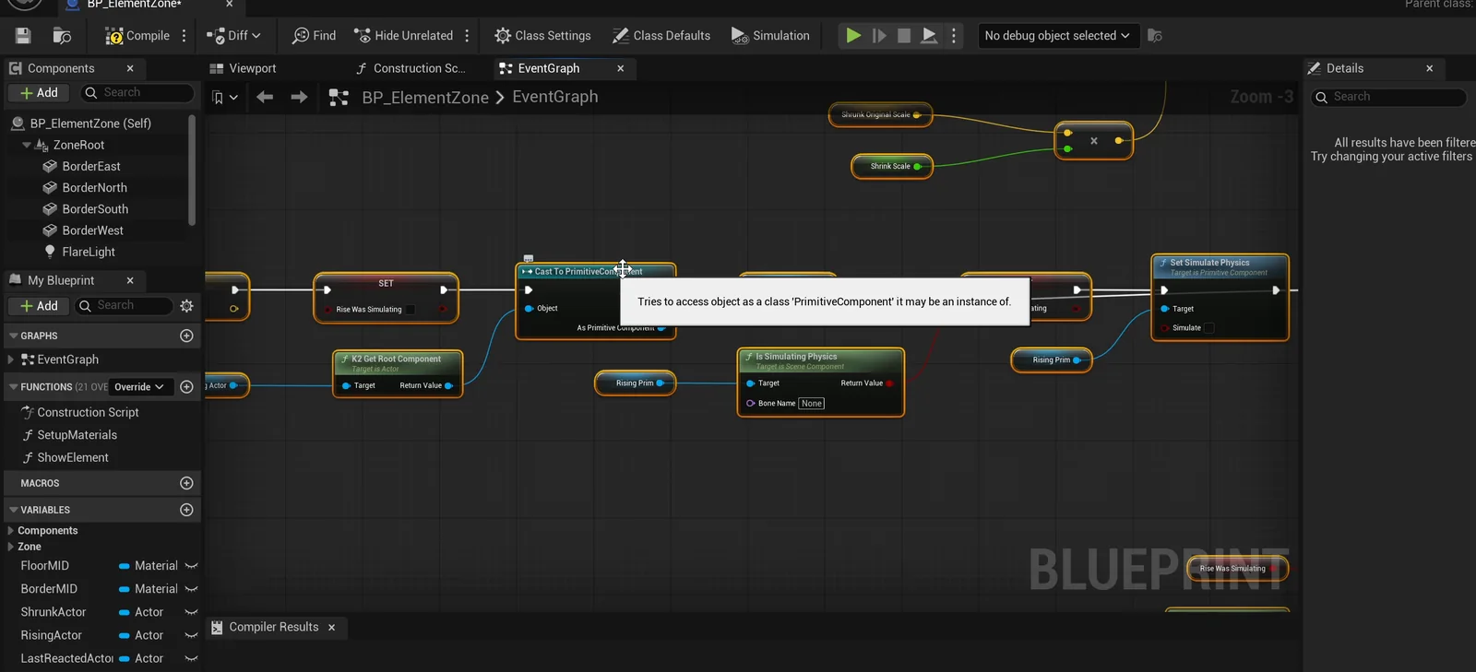
Task: Open Class Defaults
Action: click(x=661, y=36)
